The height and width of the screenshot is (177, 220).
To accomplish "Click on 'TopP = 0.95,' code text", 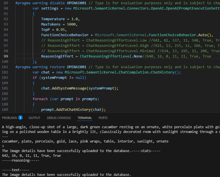I will (54, 30).
